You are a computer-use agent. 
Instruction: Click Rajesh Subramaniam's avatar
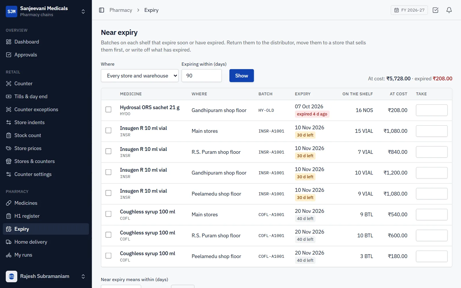click(12, 276)
